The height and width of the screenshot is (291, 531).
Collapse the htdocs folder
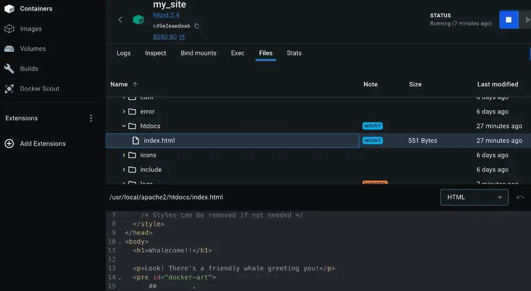coord(124,126)
